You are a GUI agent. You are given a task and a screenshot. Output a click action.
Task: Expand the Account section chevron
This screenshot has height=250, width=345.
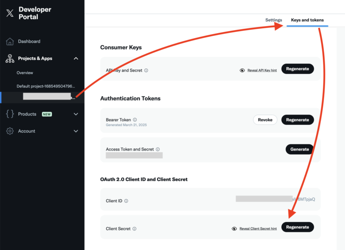point(76,131)
